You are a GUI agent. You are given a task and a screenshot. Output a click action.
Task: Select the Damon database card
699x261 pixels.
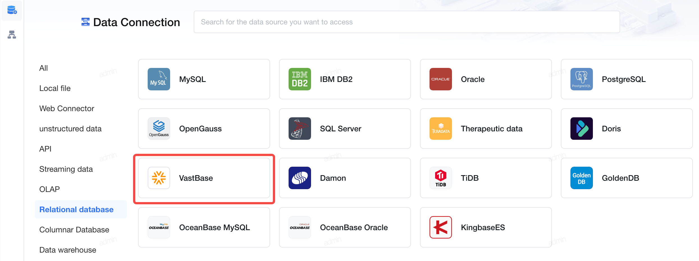345,178
